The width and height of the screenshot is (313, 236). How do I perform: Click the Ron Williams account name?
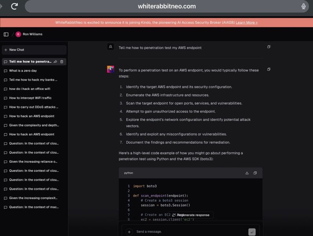coord(33,34)
